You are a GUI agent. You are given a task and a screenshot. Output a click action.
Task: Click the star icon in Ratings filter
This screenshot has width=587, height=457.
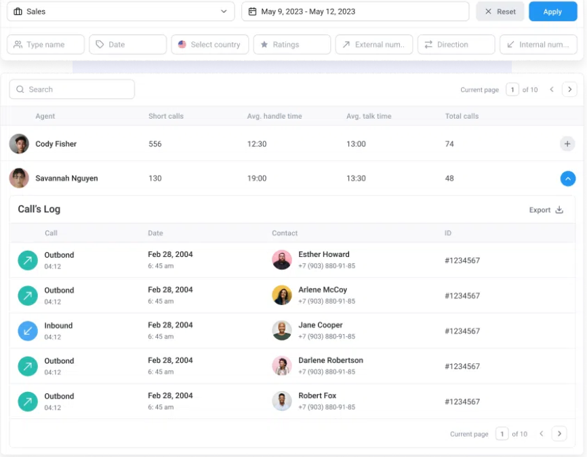pyautogui.click(x=265, y=44)
